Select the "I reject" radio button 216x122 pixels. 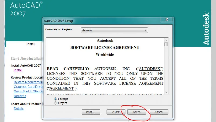click(x=56, y=103)
